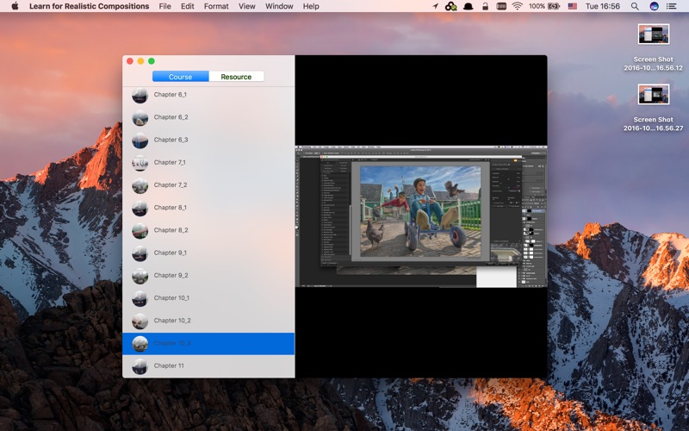
Task: Click the Chapter 8_2 thumbnail icon
Action: click(140, 231)
